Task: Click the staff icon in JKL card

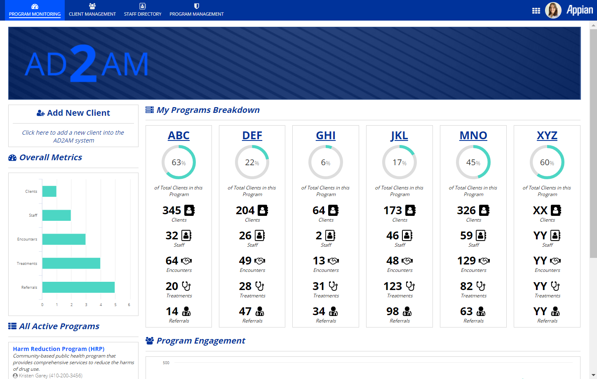Action: 407,236
